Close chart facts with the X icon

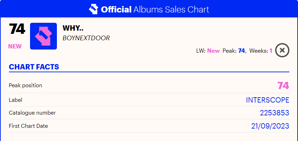click(x=282, y=50)
